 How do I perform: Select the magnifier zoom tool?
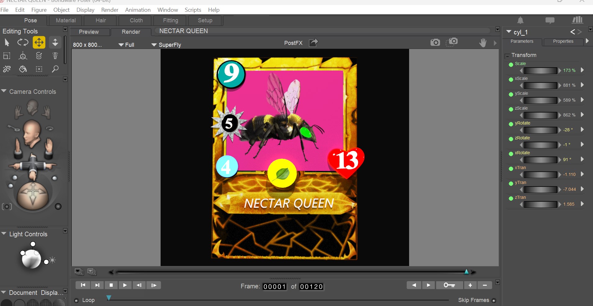coord(55,69)
